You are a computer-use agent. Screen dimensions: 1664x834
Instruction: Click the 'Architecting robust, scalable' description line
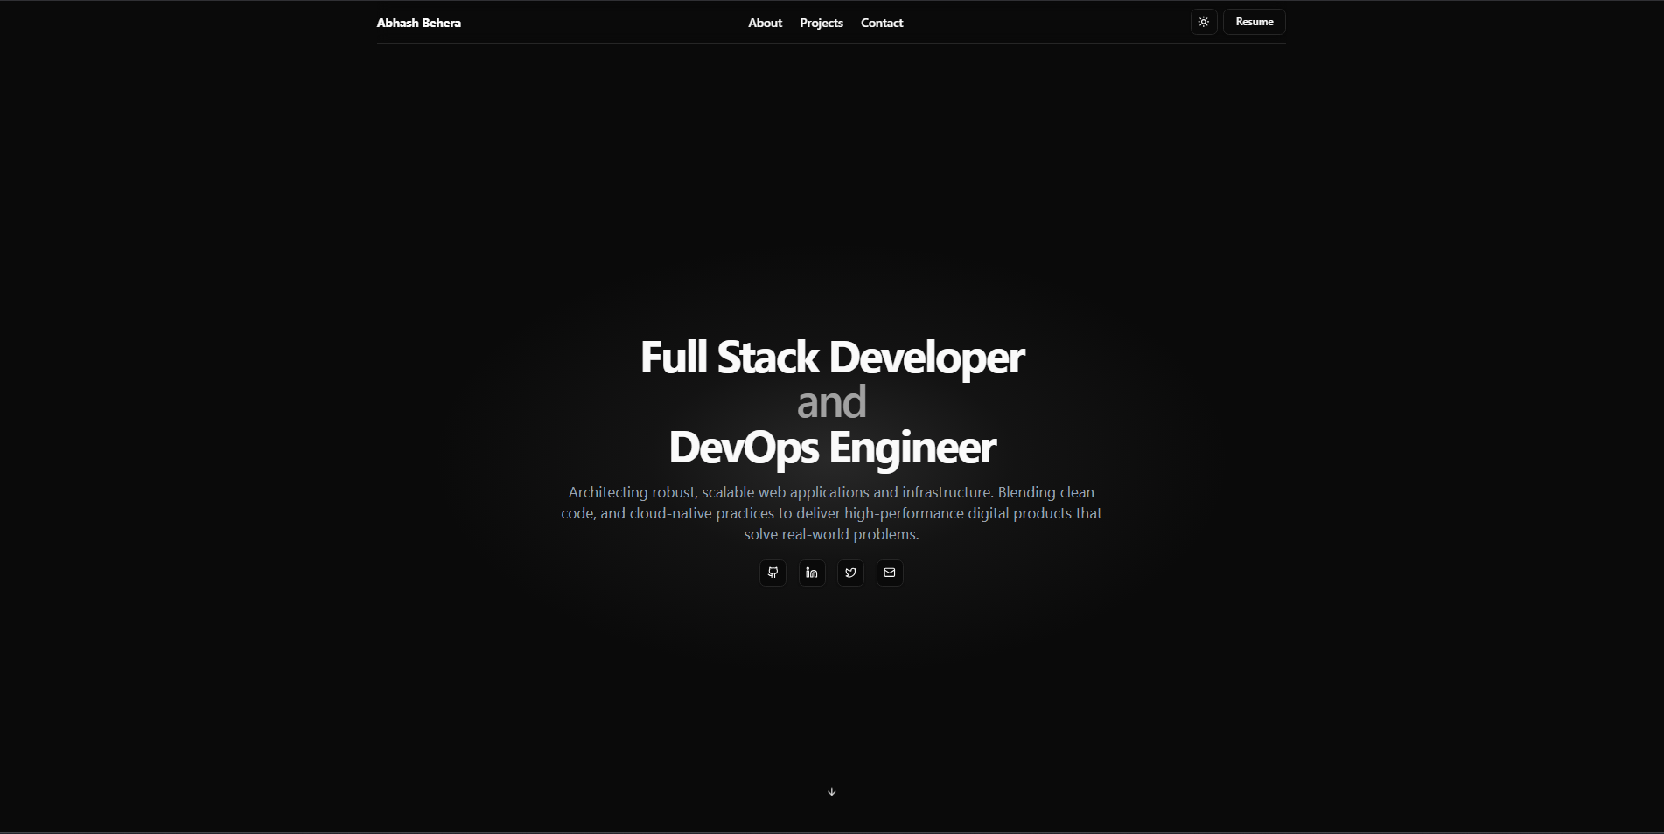point(831,492)
